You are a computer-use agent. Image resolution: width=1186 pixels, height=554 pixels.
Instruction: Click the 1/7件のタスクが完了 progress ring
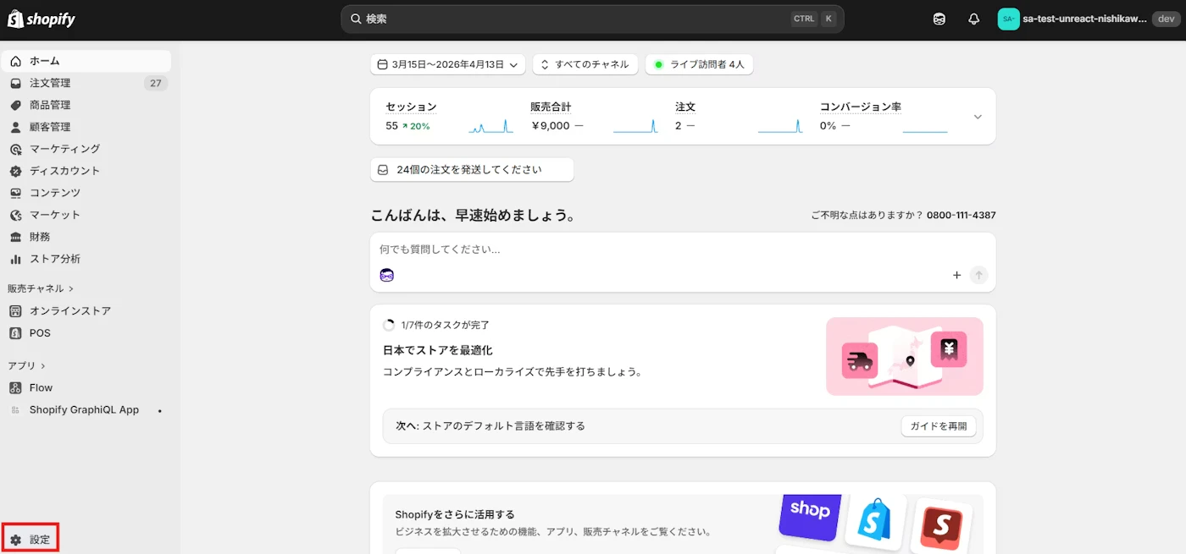(389, 325)
